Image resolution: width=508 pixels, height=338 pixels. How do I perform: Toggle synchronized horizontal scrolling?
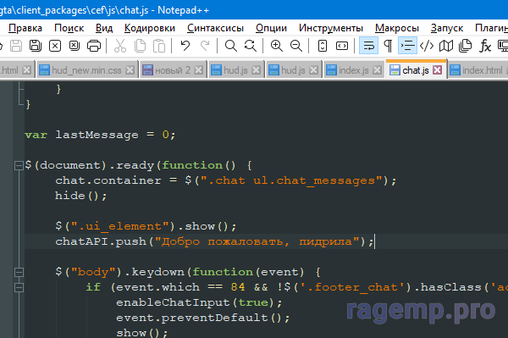[342, 46]
